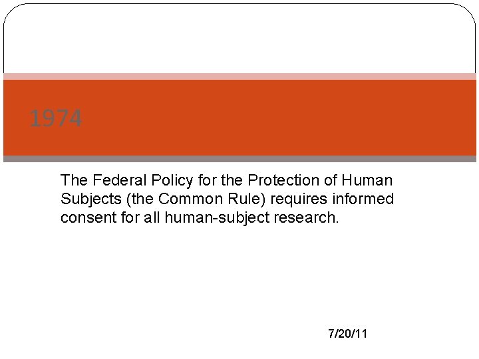Select the gray 1974 slide title
Viewport: 479px width, 359px height.
(x=56, y=118)
